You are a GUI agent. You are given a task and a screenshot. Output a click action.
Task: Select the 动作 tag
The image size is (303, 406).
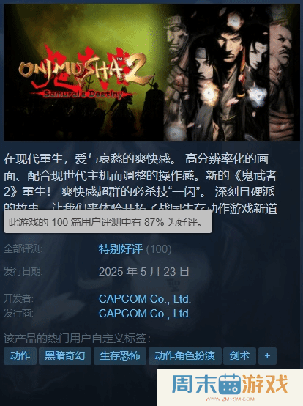point(20,356)
